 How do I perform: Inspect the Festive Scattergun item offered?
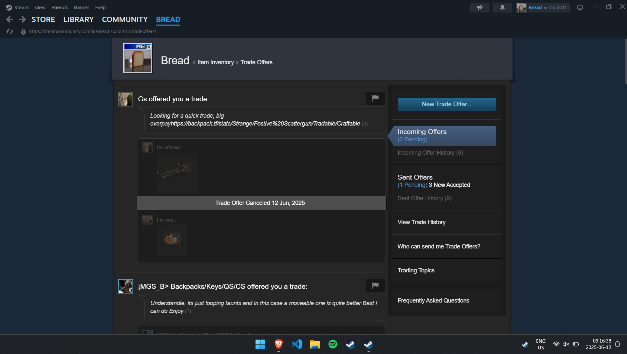tap(177, 173)
